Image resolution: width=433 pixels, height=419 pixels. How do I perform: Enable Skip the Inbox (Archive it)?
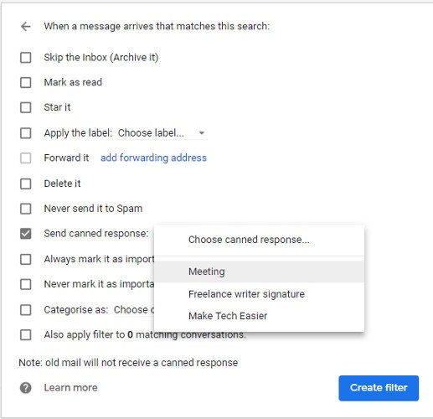26,58
